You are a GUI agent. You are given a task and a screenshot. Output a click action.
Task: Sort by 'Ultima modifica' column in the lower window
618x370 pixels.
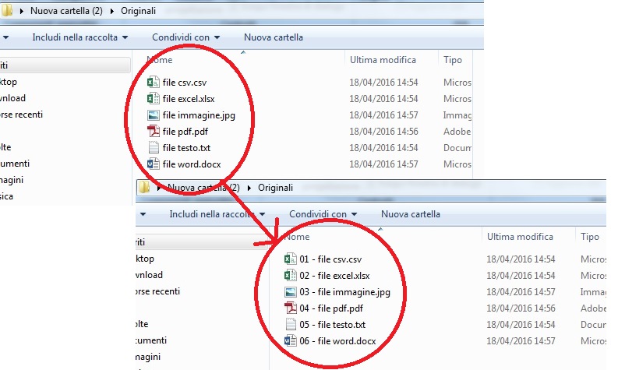coord(520,237)
